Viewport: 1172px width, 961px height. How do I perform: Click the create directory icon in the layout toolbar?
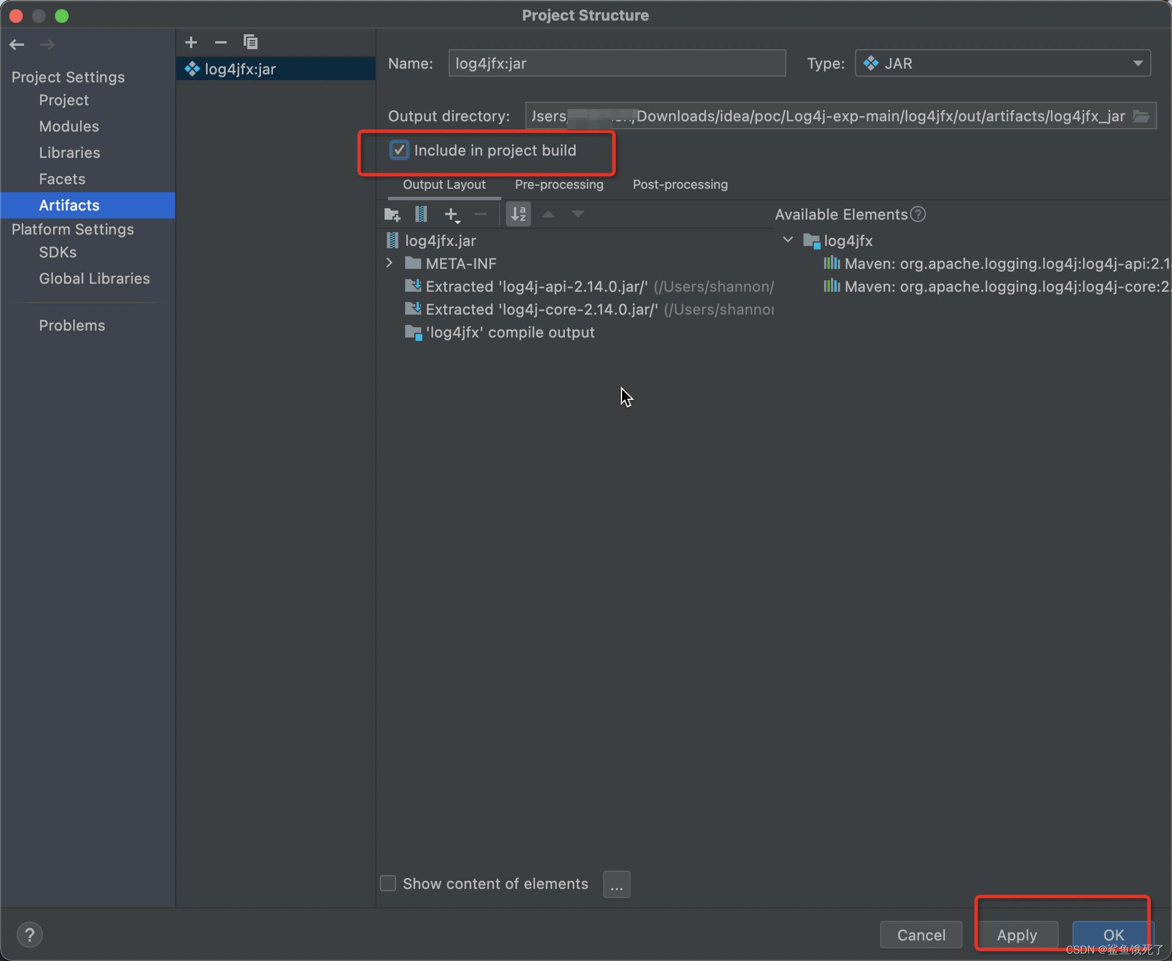pos(392,215)
